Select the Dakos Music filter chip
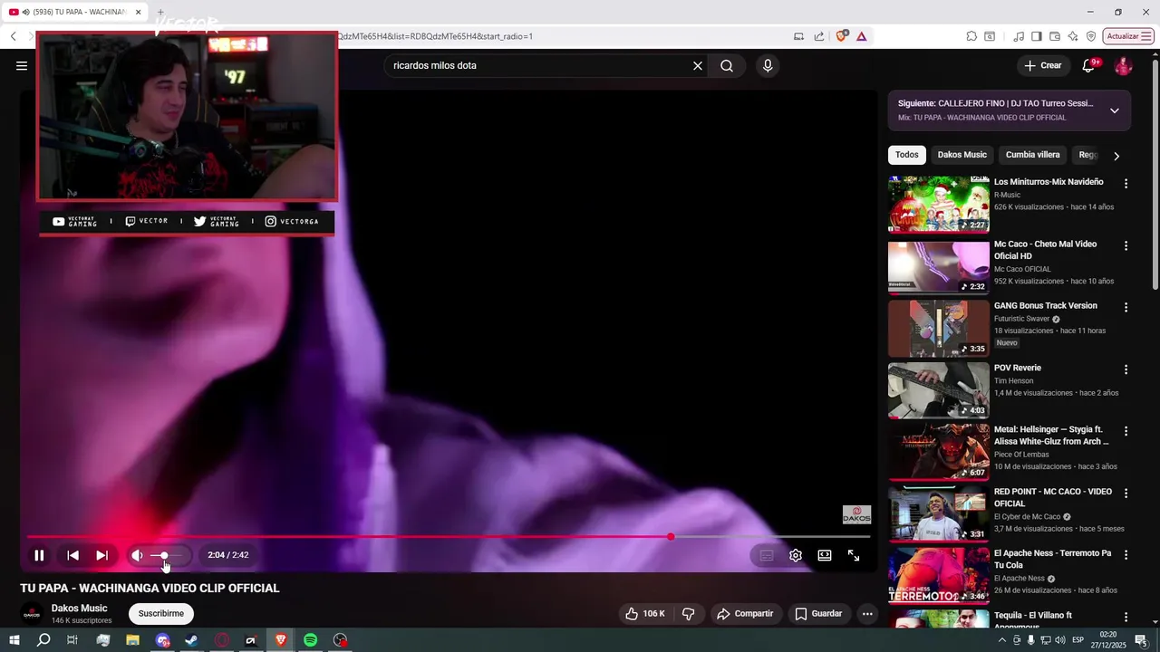Image resolution: width=1160 pixels, height=652 pixels. [962, 155]
